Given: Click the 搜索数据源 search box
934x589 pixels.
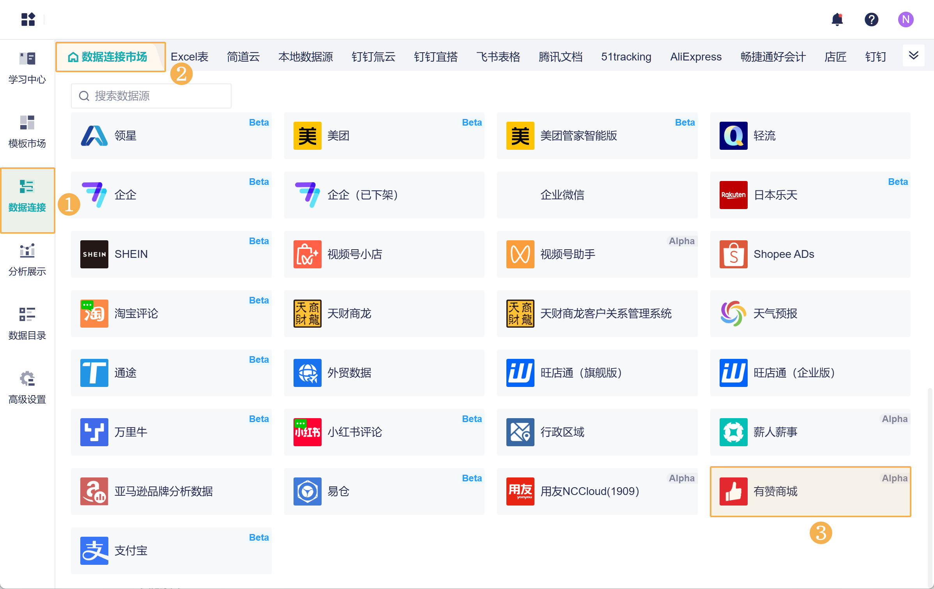Looking at the screenshot, I should coord(151,96).
